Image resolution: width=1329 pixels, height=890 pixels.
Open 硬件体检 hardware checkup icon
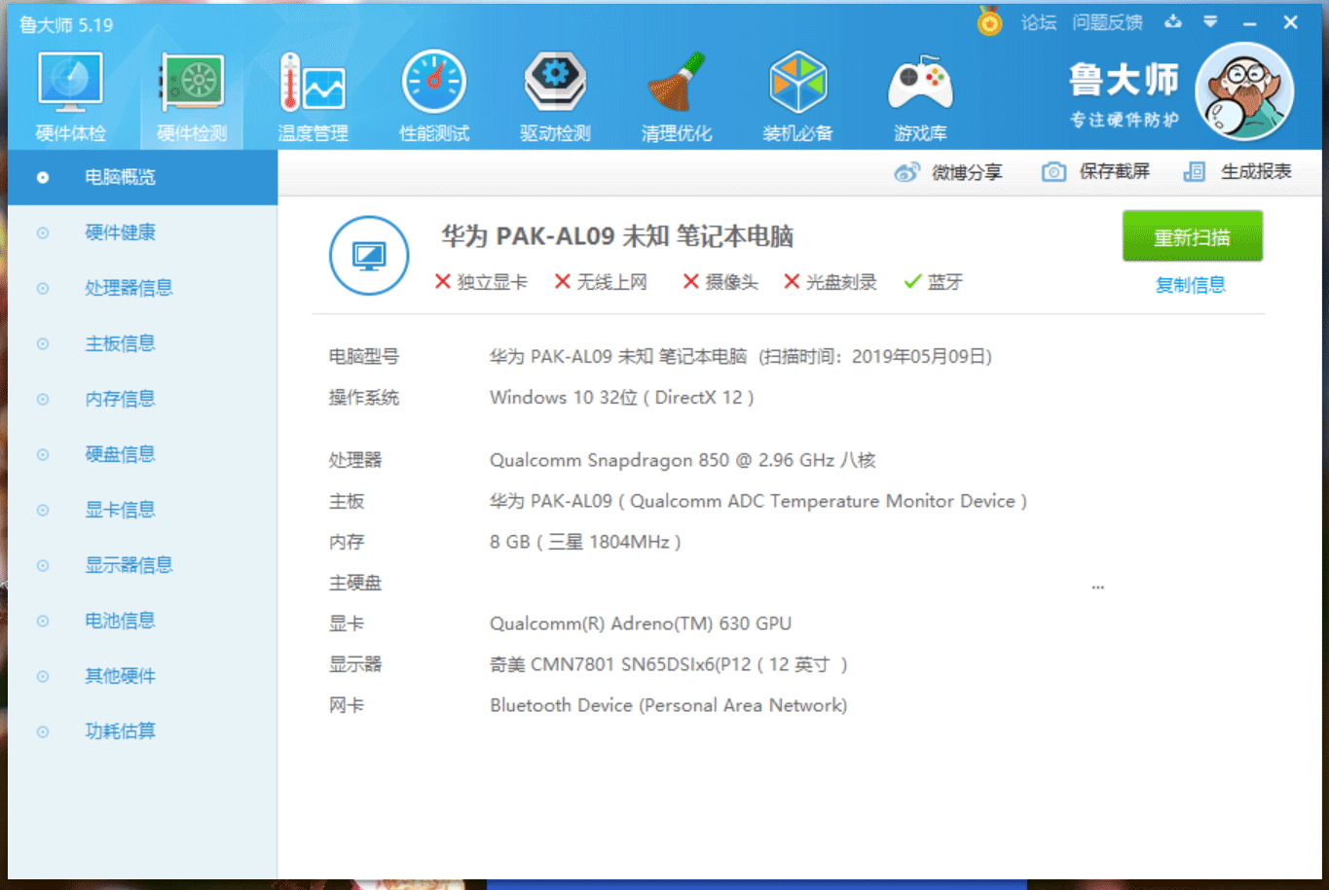pos(71,95)
